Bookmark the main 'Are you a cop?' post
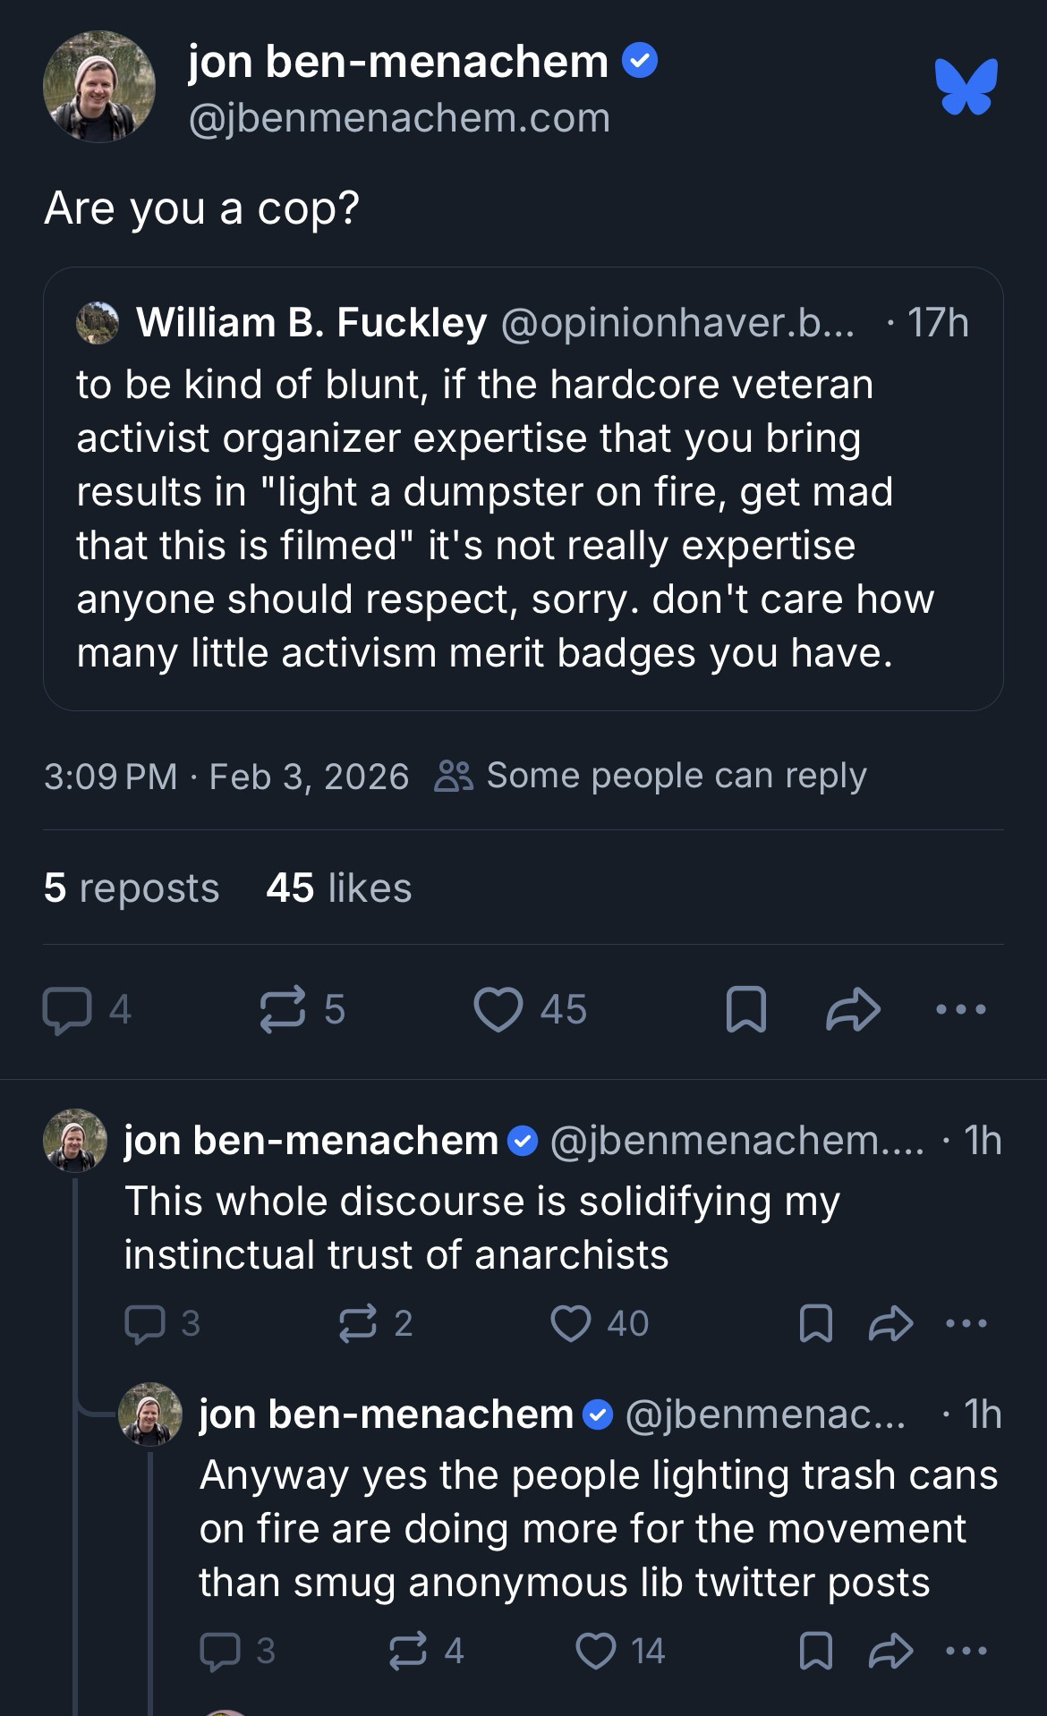1047x1716 pixels. 745,1010
